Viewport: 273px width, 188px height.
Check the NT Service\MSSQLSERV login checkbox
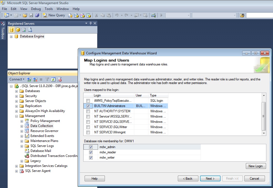tap(88, 116)
